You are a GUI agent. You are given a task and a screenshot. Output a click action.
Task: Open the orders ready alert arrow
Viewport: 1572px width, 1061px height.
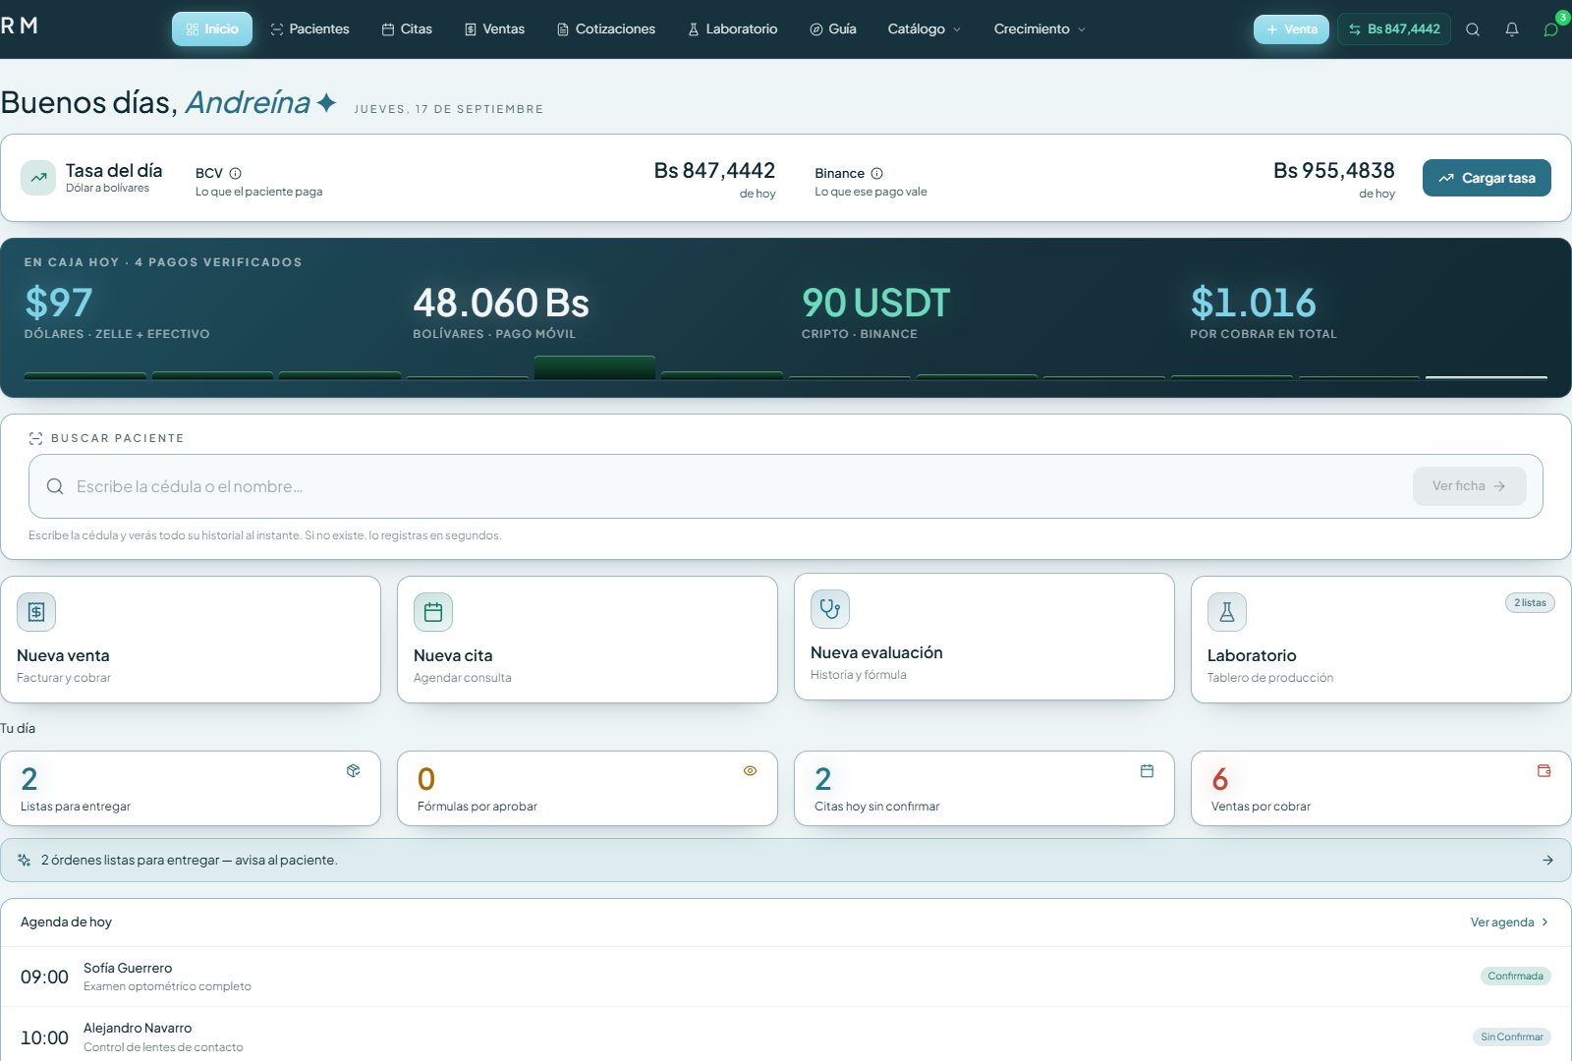1547,861
